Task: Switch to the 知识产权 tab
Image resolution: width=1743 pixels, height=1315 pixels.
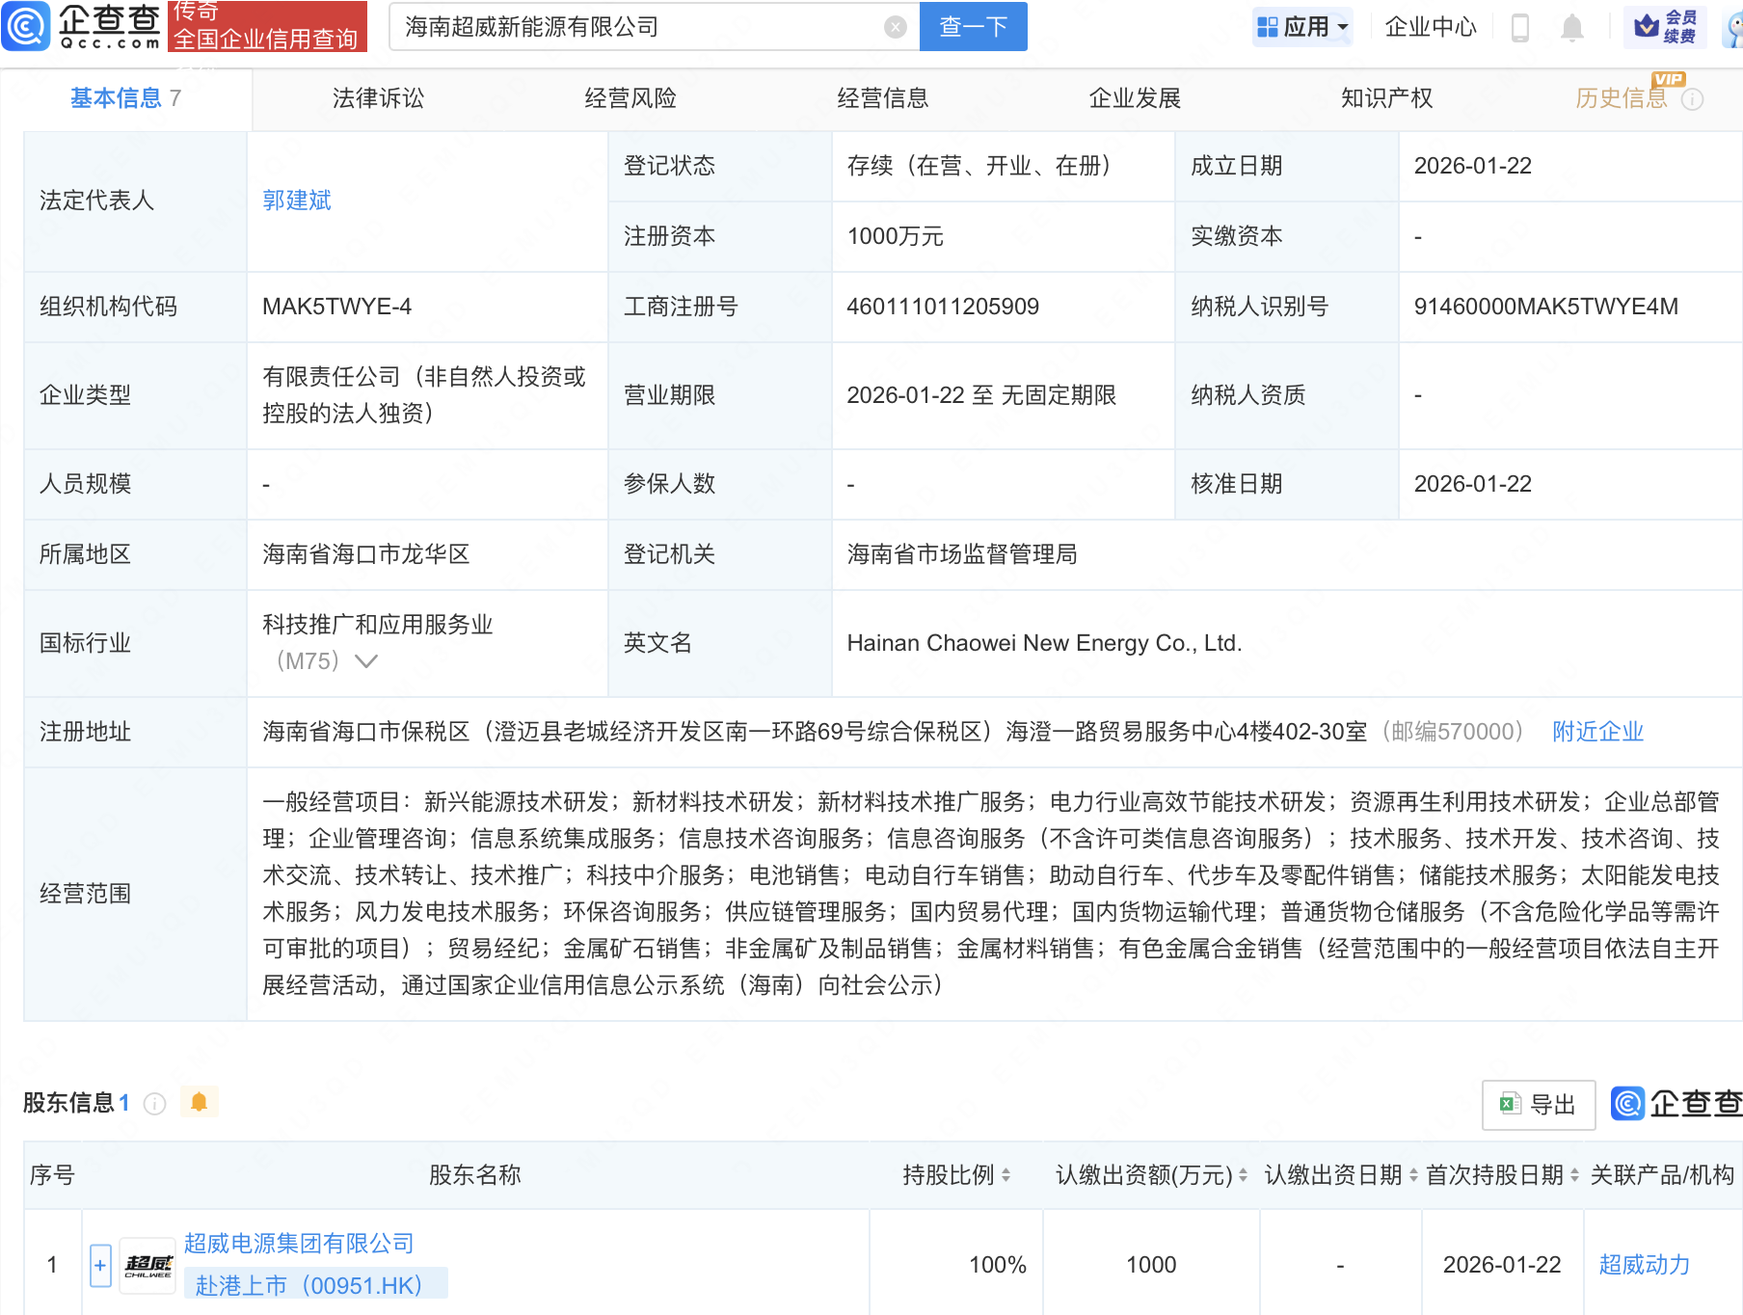Action: (1386, 98)
